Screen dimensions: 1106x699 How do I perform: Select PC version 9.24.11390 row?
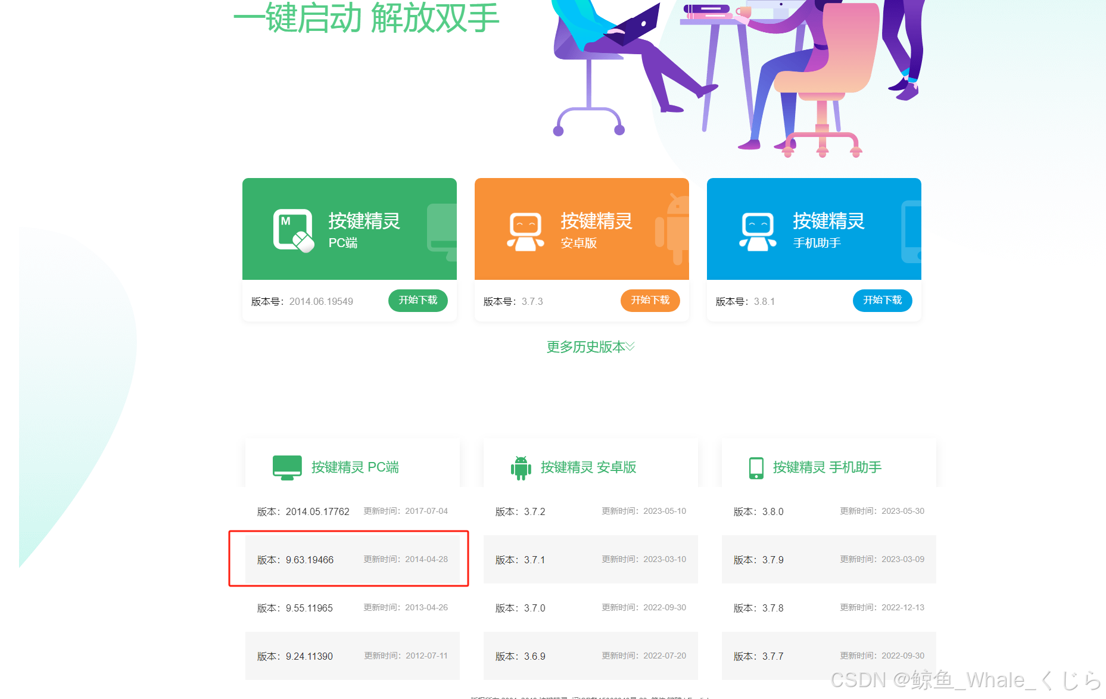click(x=353, y=656)
